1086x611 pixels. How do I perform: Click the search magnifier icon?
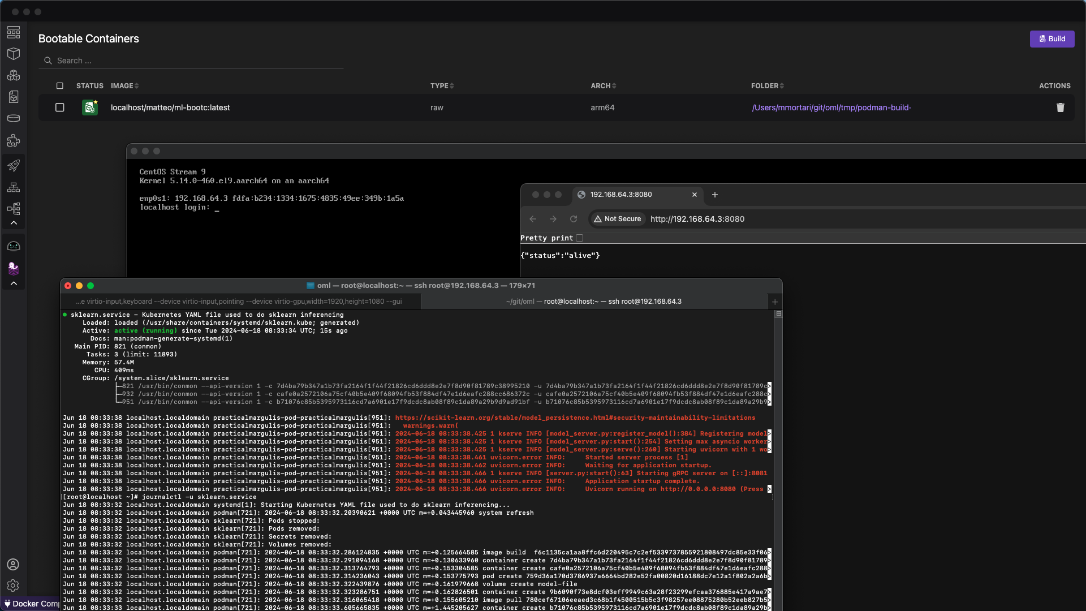pos(48,61)
